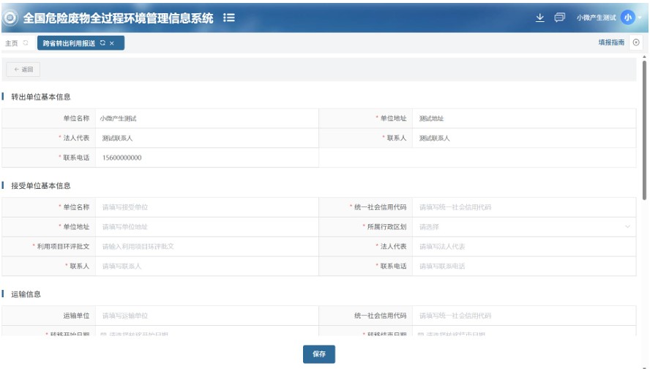Click the system title 全国危险废物全过程环境管理信息系统
Screen dimensions: 650x369
pyautogui.click(x=118, y=18)
